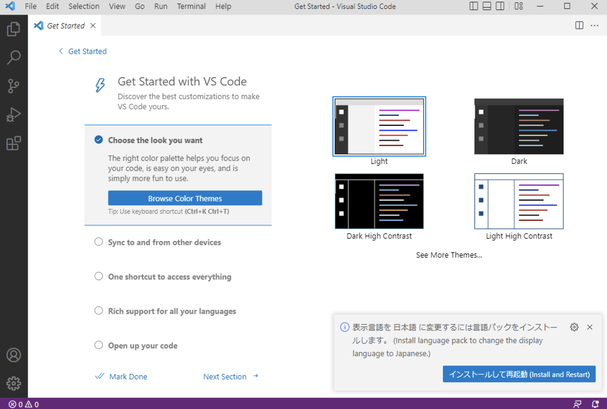
Task: Click the lightning bolt walkthrough icon
Action: (x=100, y=85)
